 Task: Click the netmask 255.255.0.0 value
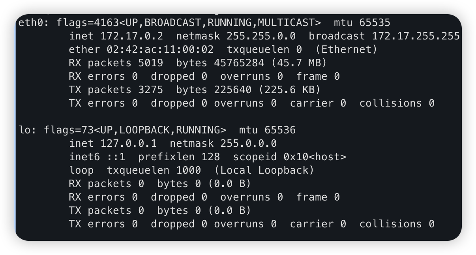[x=261, y=36]
